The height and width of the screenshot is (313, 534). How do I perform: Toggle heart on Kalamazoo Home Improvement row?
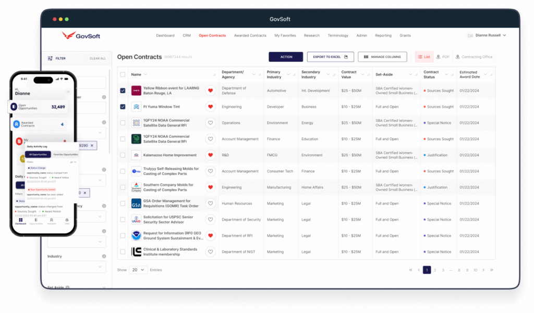[211, 155]
